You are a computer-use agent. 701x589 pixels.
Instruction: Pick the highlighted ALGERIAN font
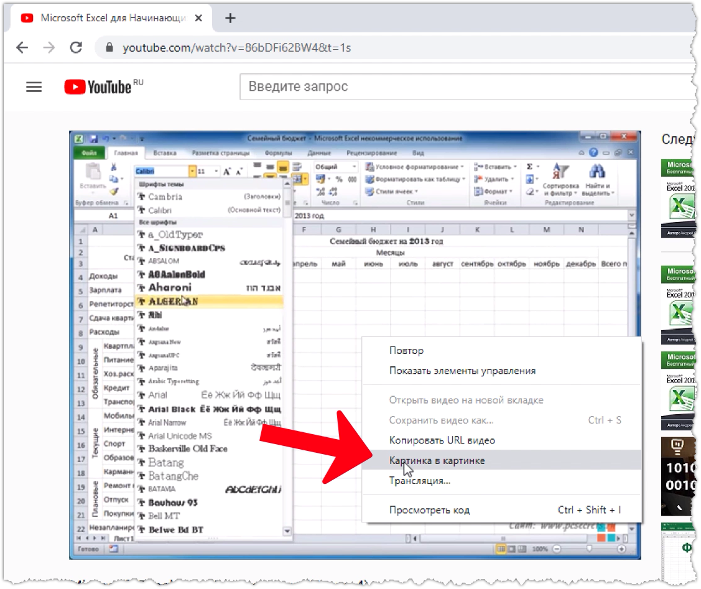(x=209, y=302)
